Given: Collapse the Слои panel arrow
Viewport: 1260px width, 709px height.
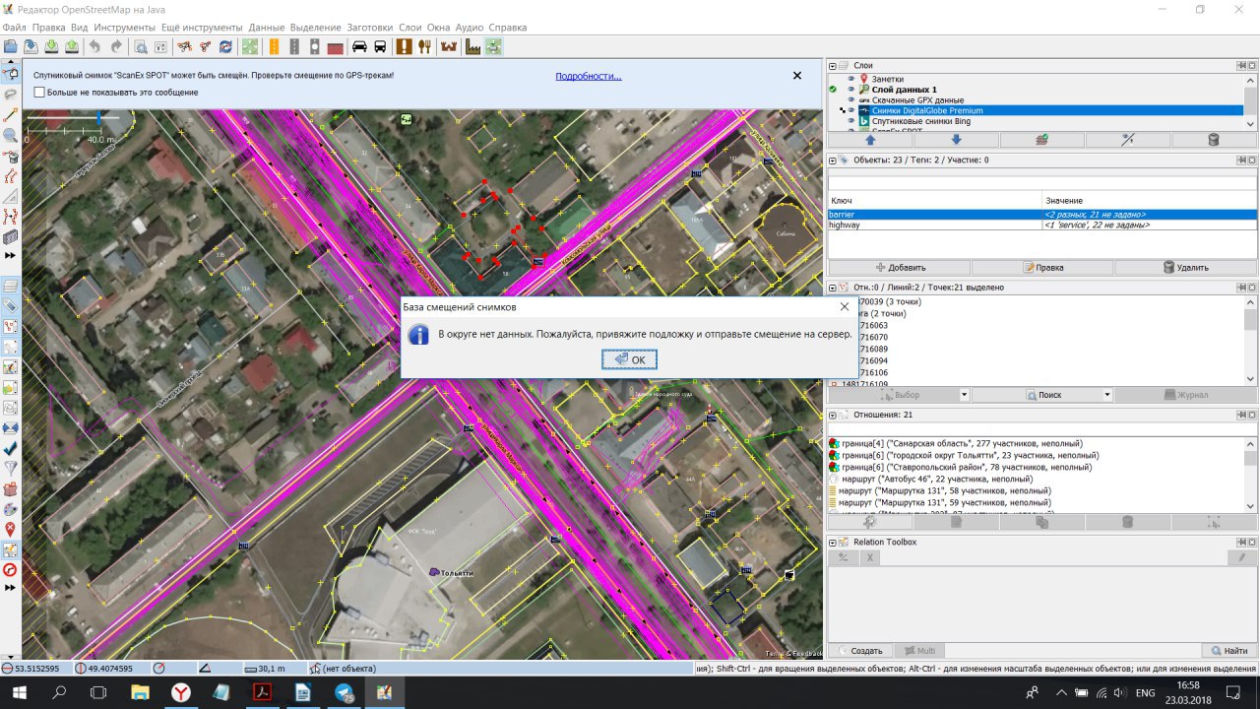Looking at the screenshot, I should coord(832,65).
